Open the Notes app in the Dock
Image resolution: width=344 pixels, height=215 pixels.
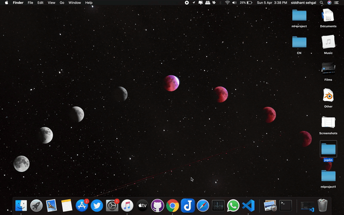67,205
